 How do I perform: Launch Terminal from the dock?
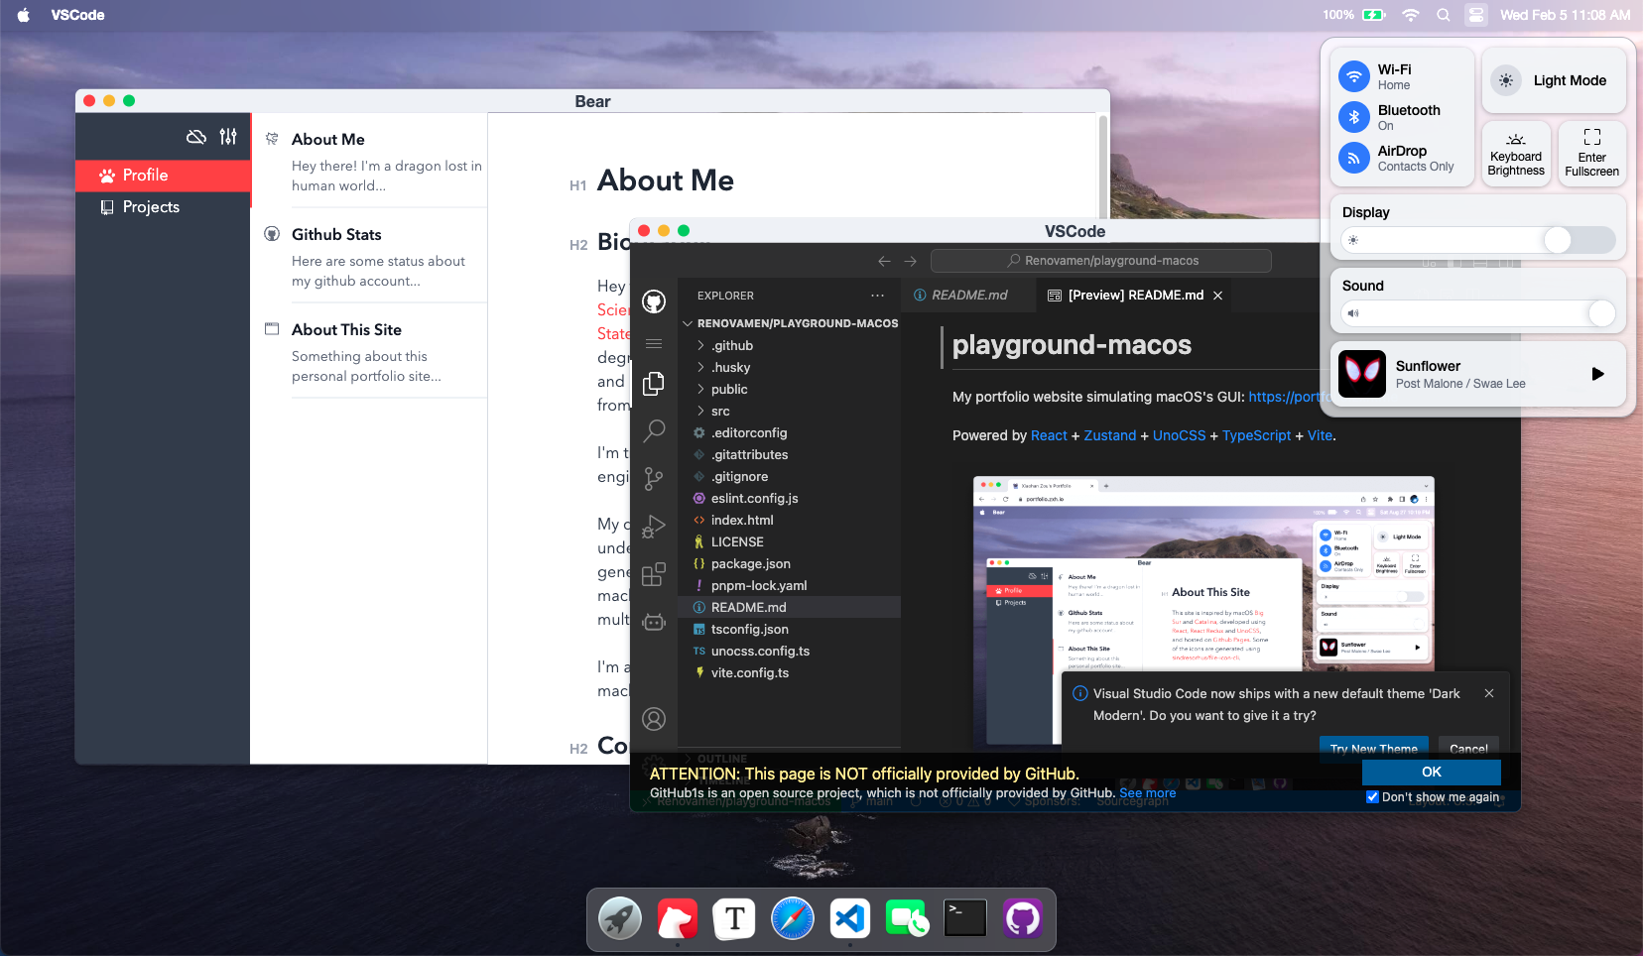[965, 919]
